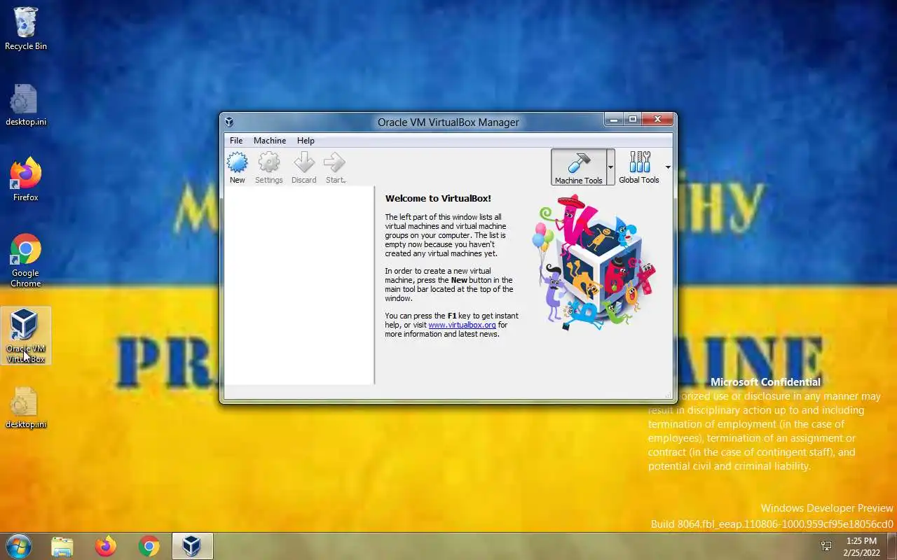Image resolution: width=897 pixels, height=560 pixels.
Task: Click the New virtual machine toolbar icon
Action: [x=238, y=168]
